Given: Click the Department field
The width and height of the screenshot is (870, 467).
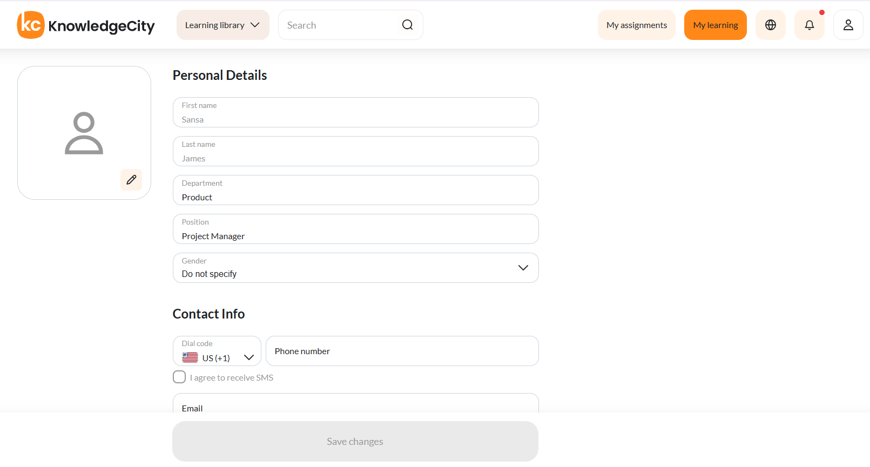Looking at the screenshot, I should [x=356, y=190].
